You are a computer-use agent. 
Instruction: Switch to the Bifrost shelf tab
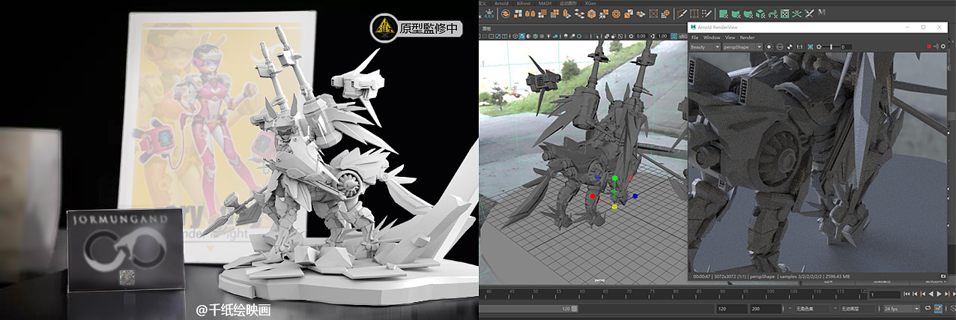[524, 3]
